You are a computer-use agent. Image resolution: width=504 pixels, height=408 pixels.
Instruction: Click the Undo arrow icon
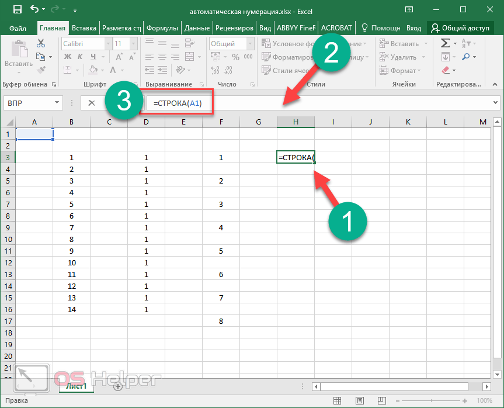click(x=34, y=9)
